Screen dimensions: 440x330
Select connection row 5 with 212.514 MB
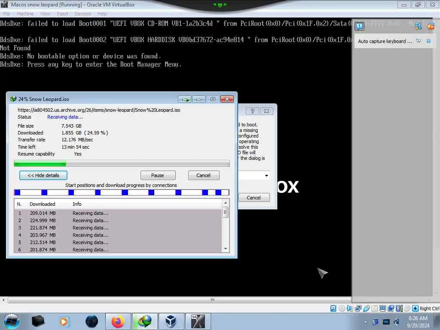(x=118, y=242)
